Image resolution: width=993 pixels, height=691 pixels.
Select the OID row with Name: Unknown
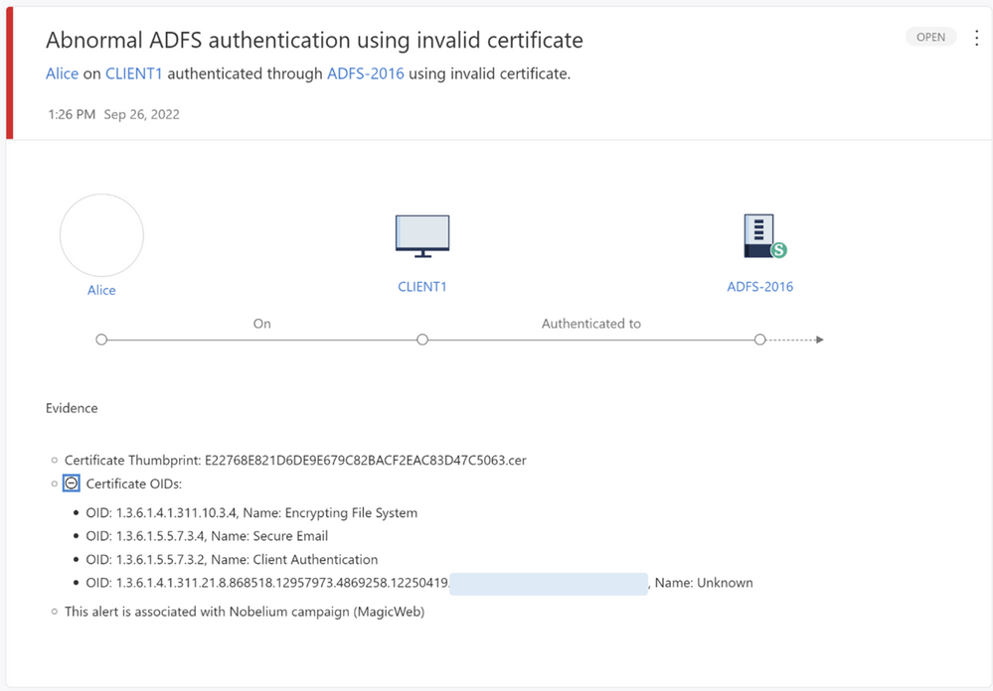[419, 583]
